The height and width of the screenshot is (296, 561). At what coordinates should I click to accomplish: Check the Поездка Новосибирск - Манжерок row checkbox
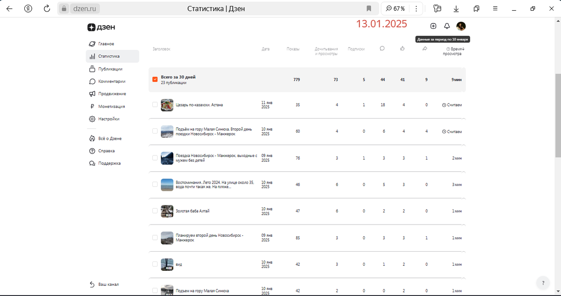155,158
